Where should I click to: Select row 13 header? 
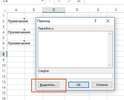pos(3,82)
